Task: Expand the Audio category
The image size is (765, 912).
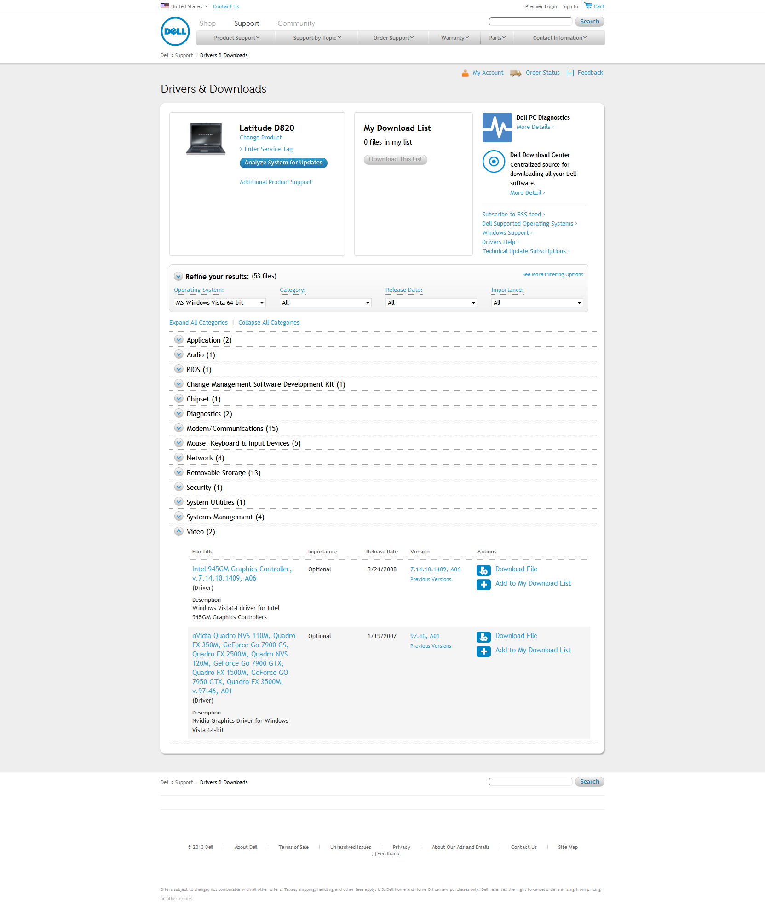Action: coord(179,354)
